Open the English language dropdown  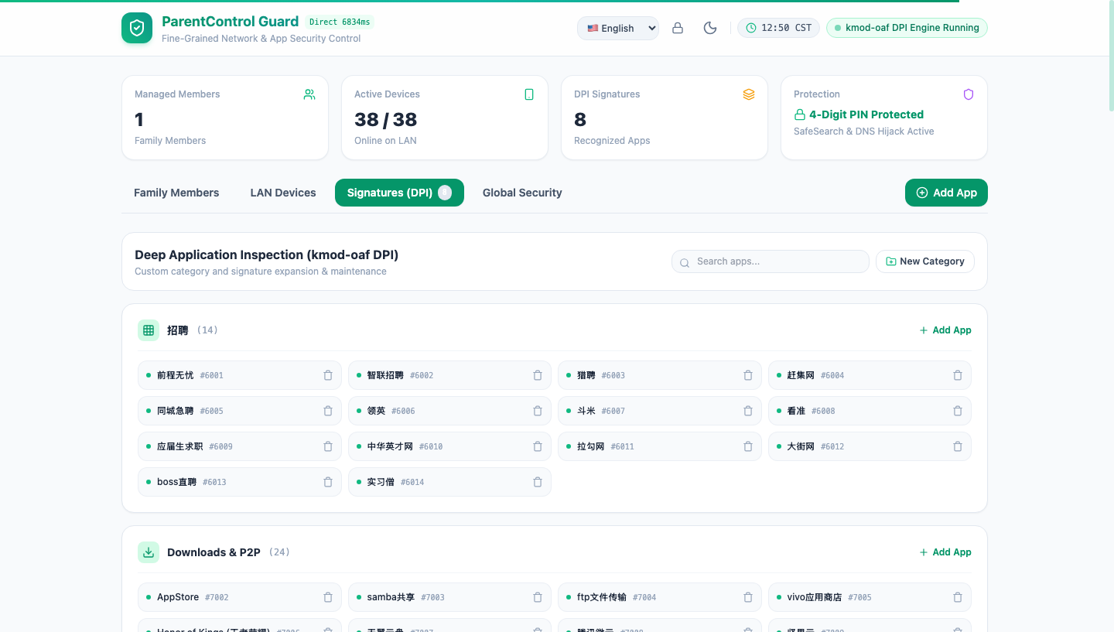pos(618,28)
